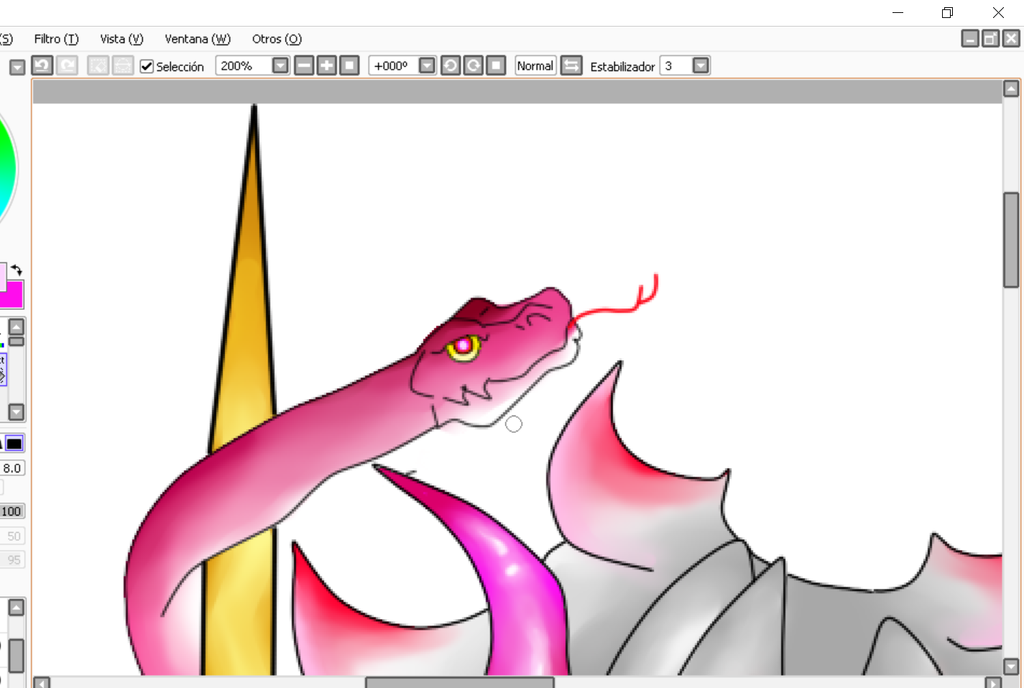
Task: Click up arrow of lower-left panel scrollbar
Action: click(16, 608)
